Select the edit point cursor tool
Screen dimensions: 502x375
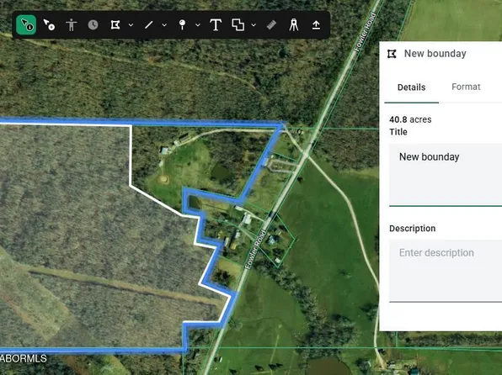(49, 24)
